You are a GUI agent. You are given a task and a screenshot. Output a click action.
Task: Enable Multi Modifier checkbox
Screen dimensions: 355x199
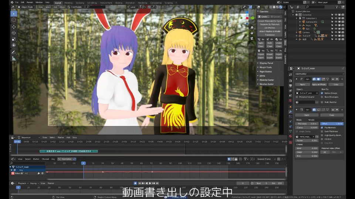(322, 102)
